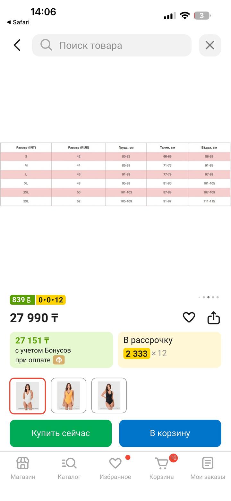Go to the Избранное tab
This screenshot has width=231, height=501.
coord(115,468)
